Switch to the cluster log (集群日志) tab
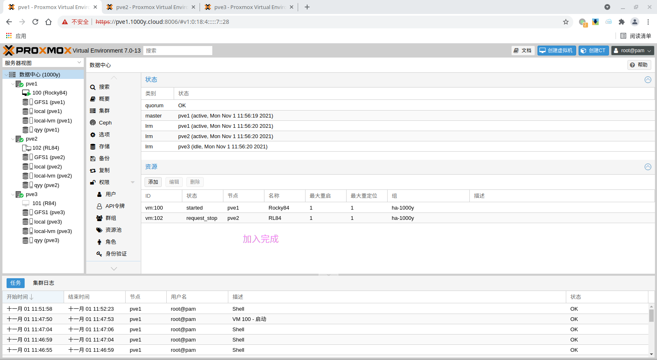 click(44, 283)
